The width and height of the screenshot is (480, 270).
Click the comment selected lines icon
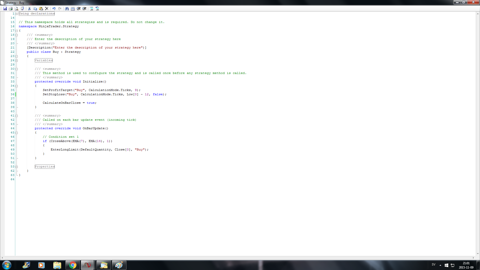(x=91, y=8)
